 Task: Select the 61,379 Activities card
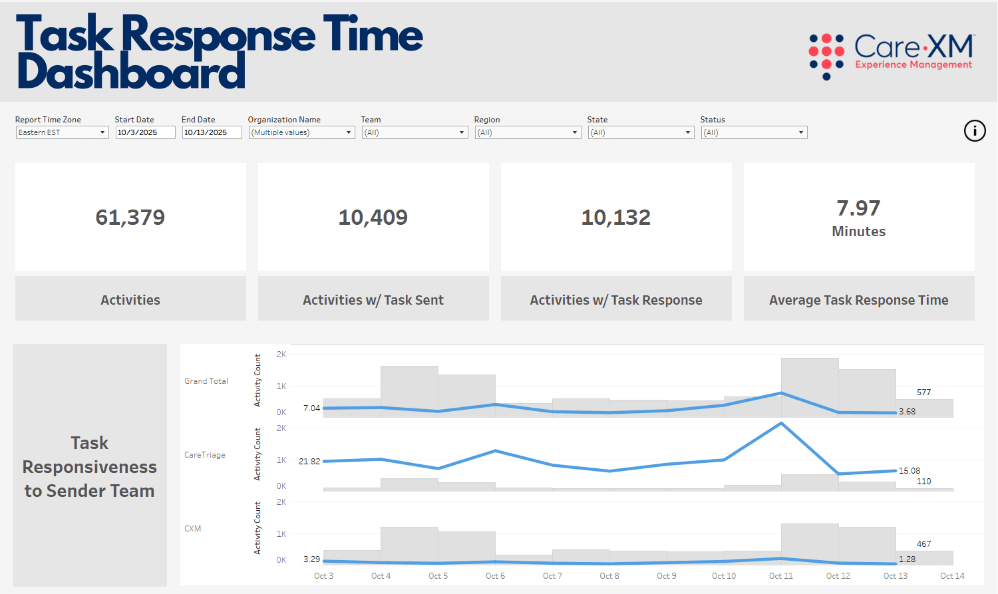click(x=130, y=217)
